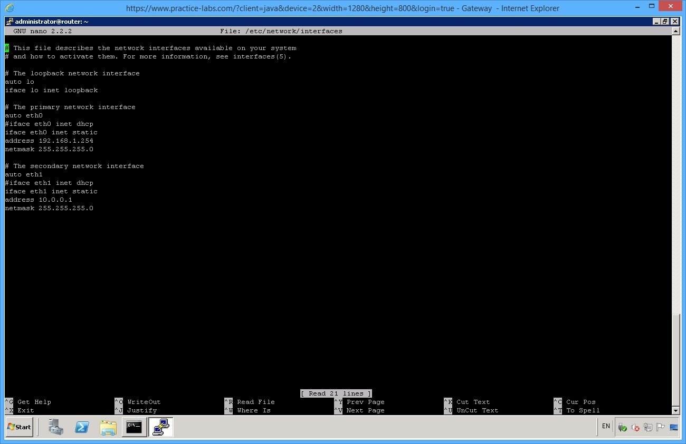
Task: Click the remote desktop connection tray icon
Action: click(674, 427)
